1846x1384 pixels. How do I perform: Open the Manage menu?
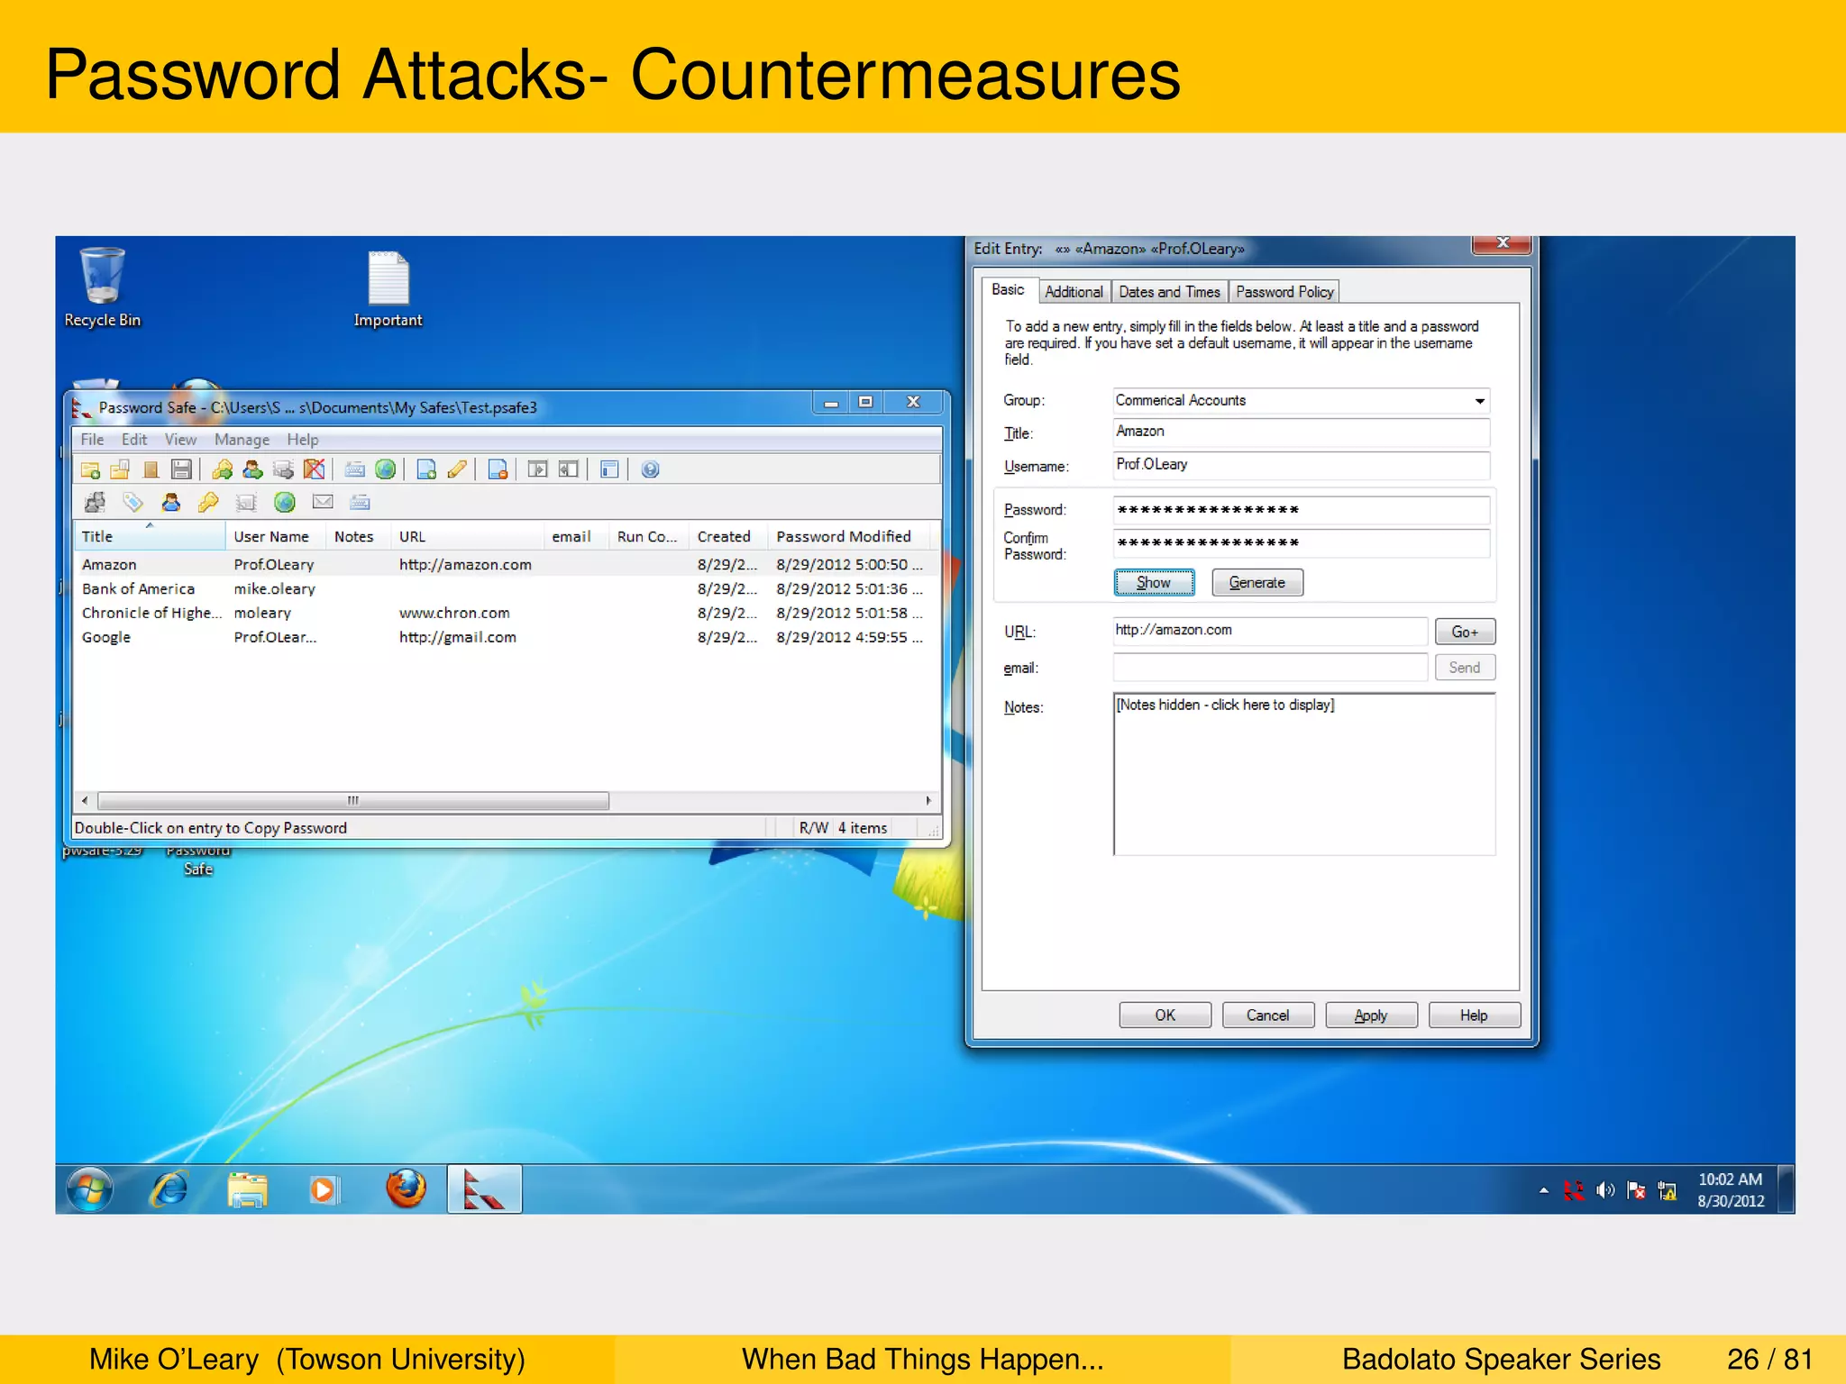coord(242,440)
